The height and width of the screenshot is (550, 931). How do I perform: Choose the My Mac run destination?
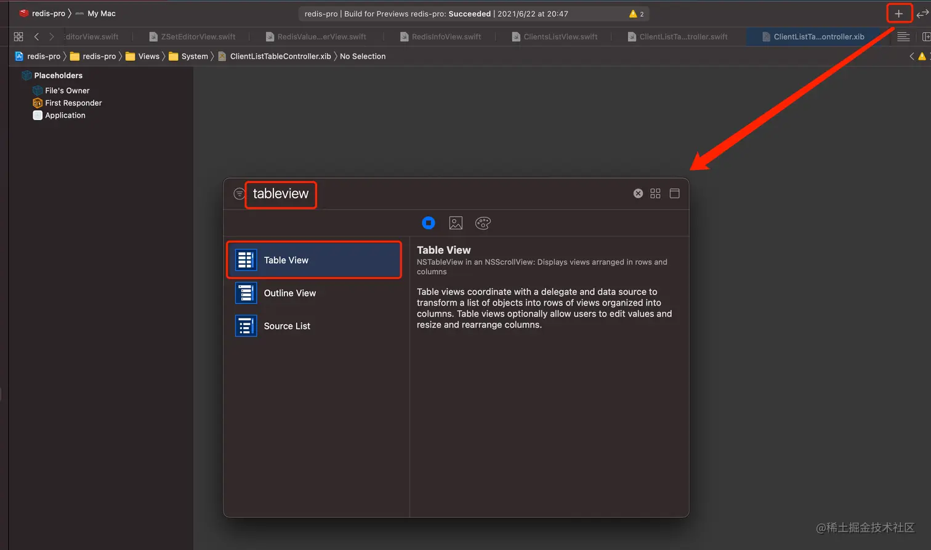(95, 14)
